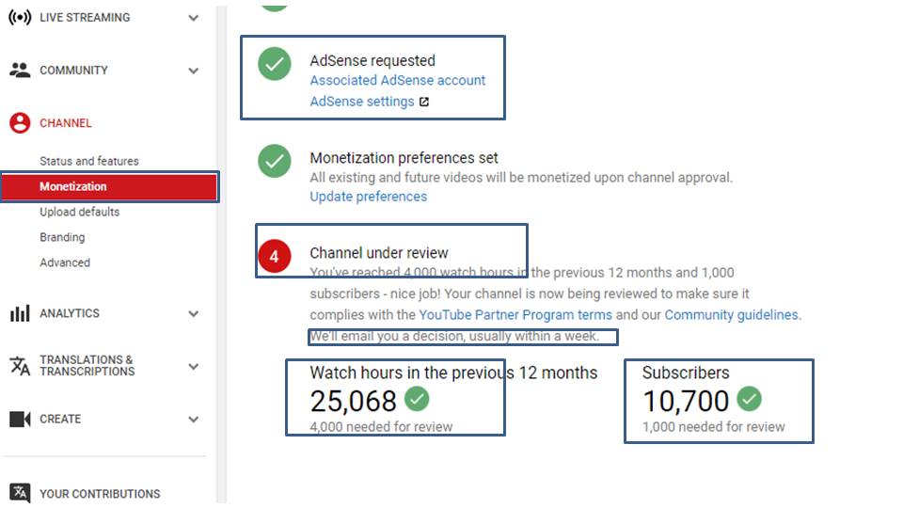903x508 pixels.
Task: Click the green check beside 25,068 watch hours
Action: click(417, 399)
